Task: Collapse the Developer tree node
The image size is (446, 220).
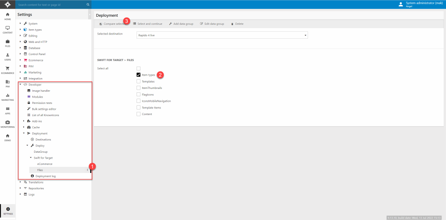Action: click(x=20, y=85)
